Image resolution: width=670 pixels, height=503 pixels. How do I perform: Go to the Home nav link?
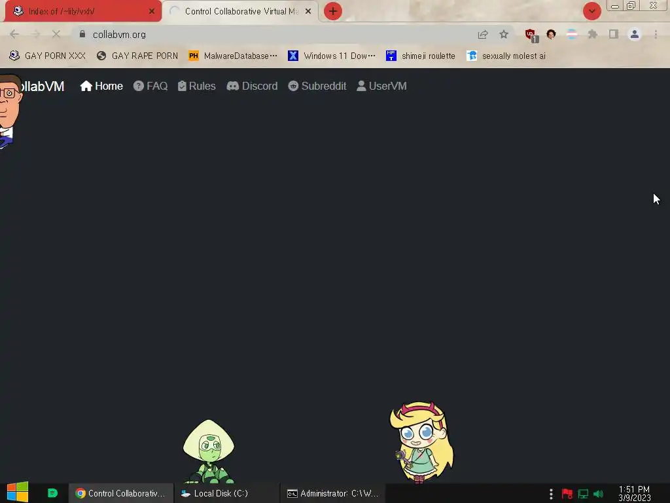click(101, 86)
